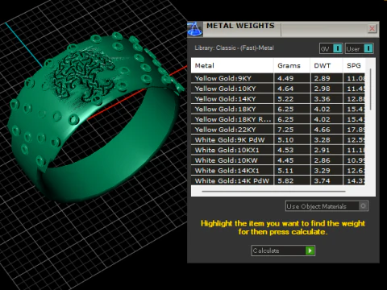Select the Yellow Gold:10KY row
387x290 pixels.
pyautogui.click(x=278, y=89)
